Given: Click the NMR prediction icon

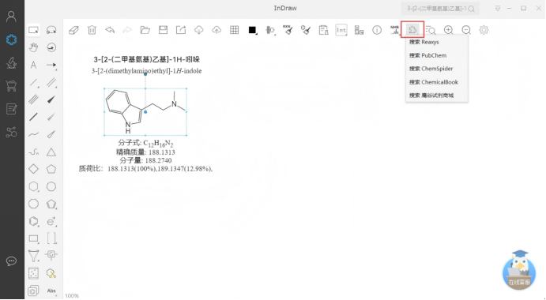Looking at the screenshot, I should [395, 30].
